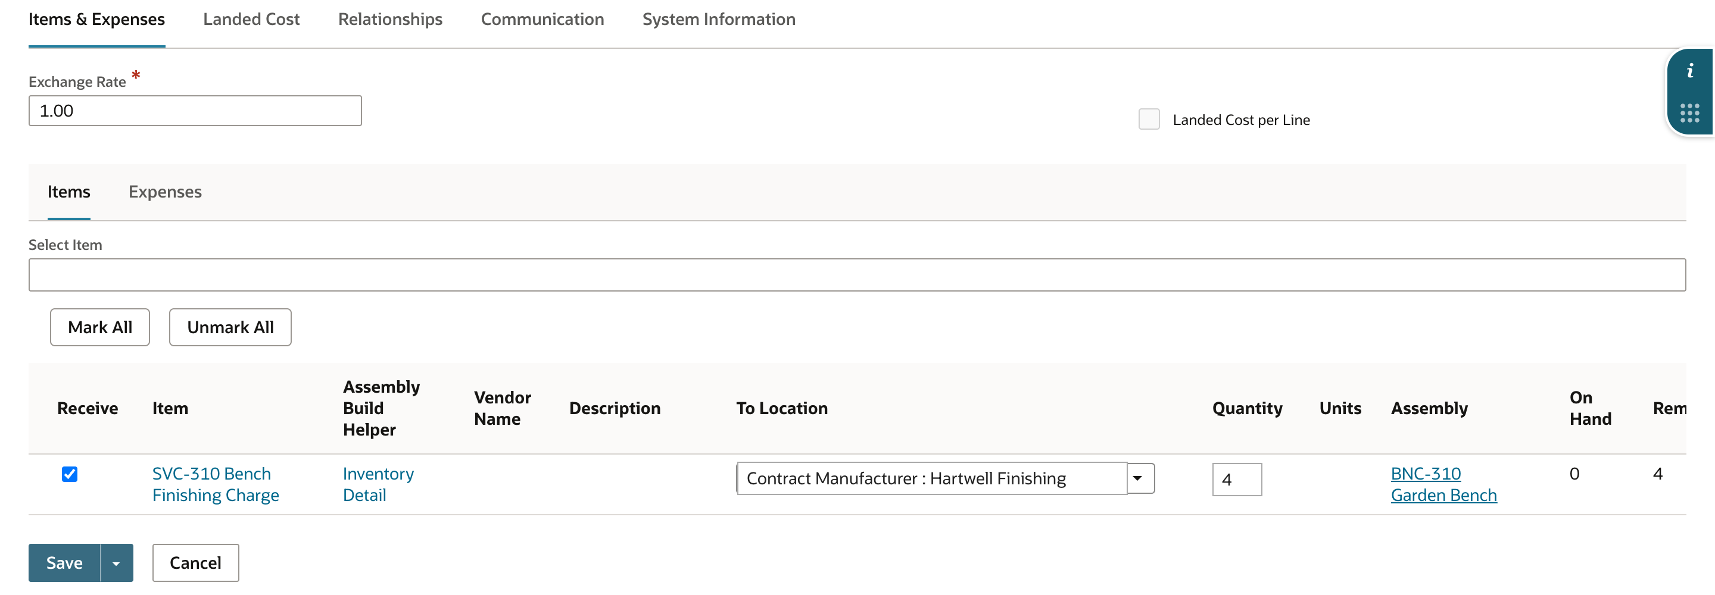Click the Assembly column header
This screenshot has height=595, width=1715.
[x=1429, y=409]
